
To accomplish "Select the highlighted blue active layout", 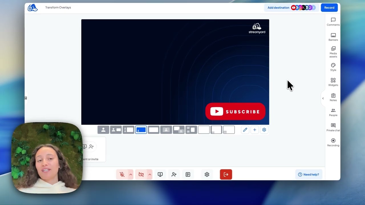I will point(141,130).
